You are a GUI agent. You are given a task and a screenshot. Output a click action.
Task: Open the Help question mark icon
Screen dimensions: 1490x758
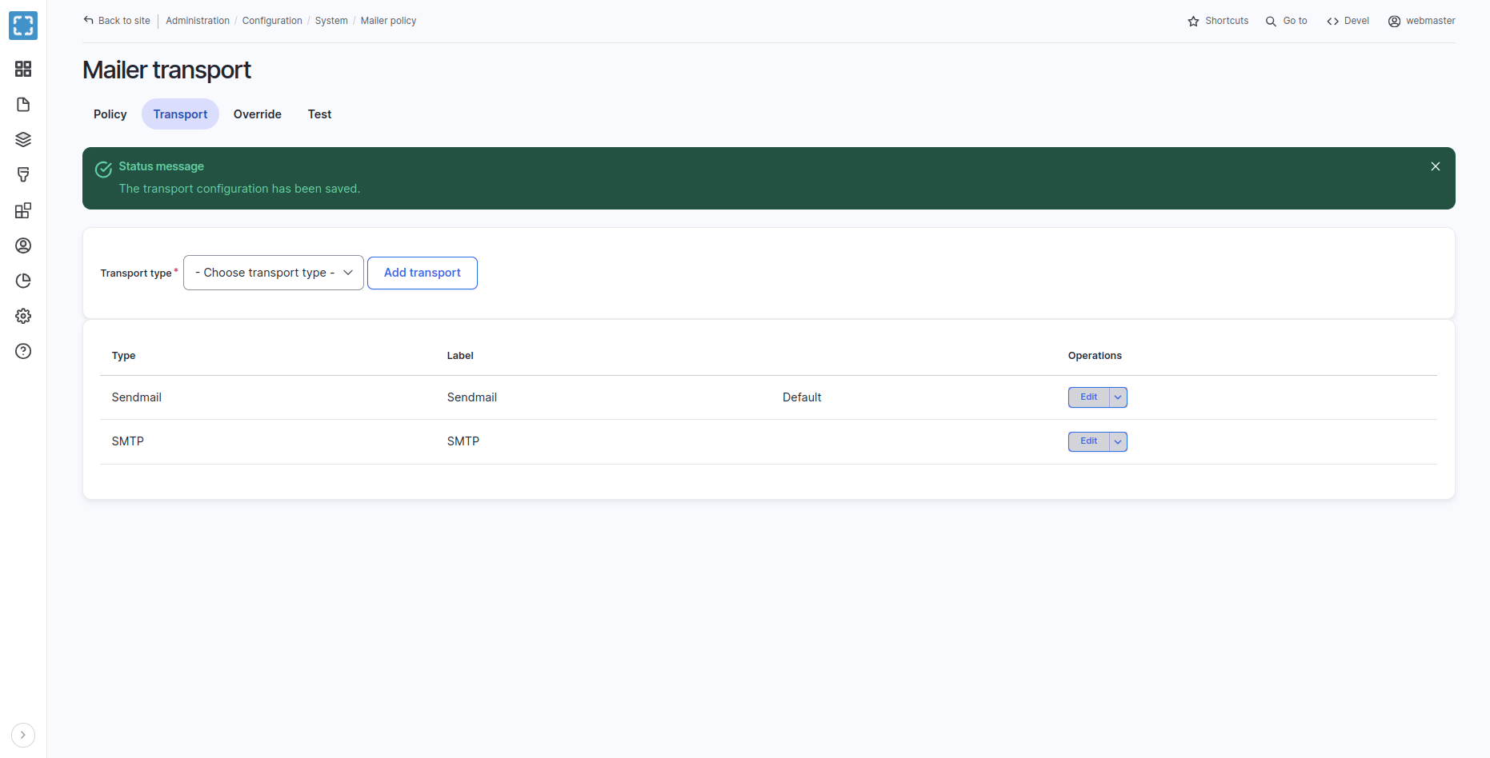23,351
